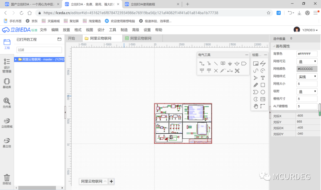
Task: Bookmark this page with the star icon
Action: coord(269,13)
